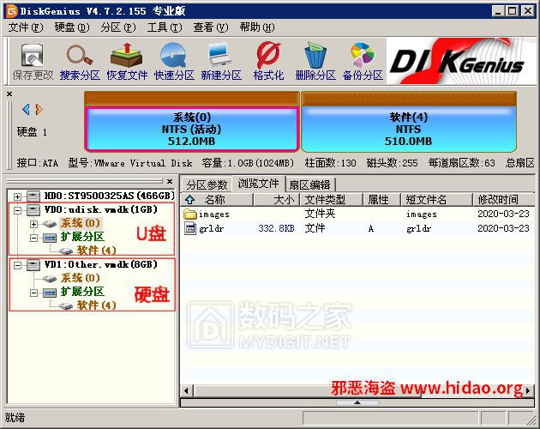Click the up-folder arrow in file list header
540x429 pixels.
point(189,199)
